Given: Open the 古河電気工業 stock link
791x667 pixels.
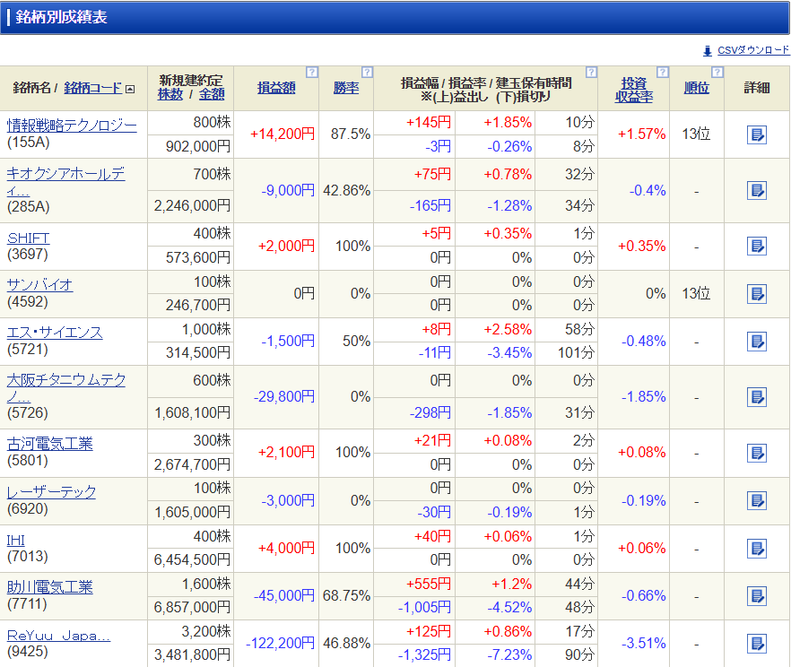Looking at the screenshot, I should tap(49, 444).
